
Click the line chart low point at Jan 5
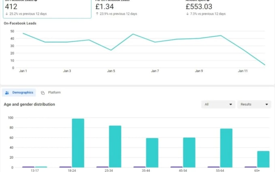click(x=111, y=50)
